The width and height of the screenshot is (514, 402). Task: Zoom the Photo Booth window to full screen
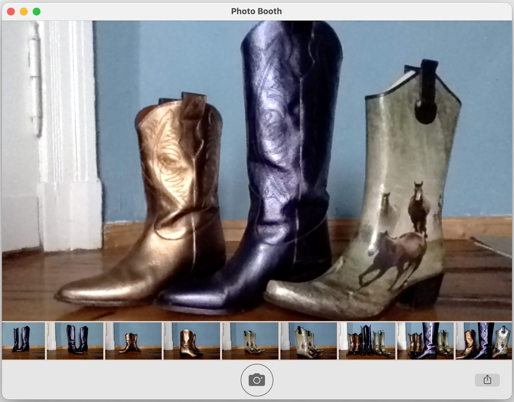[37, 12]
